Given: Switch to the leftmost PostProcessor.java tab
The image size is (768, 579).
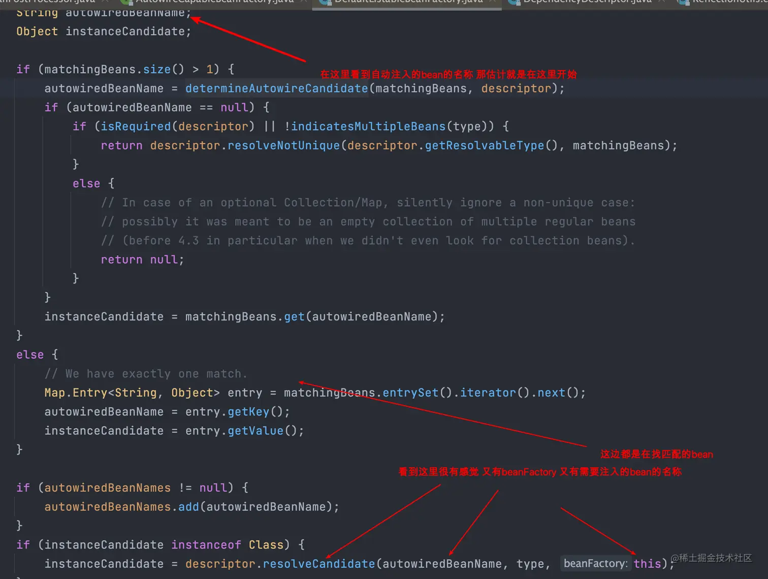Looking at the screenshot, I should coord(51,2).
